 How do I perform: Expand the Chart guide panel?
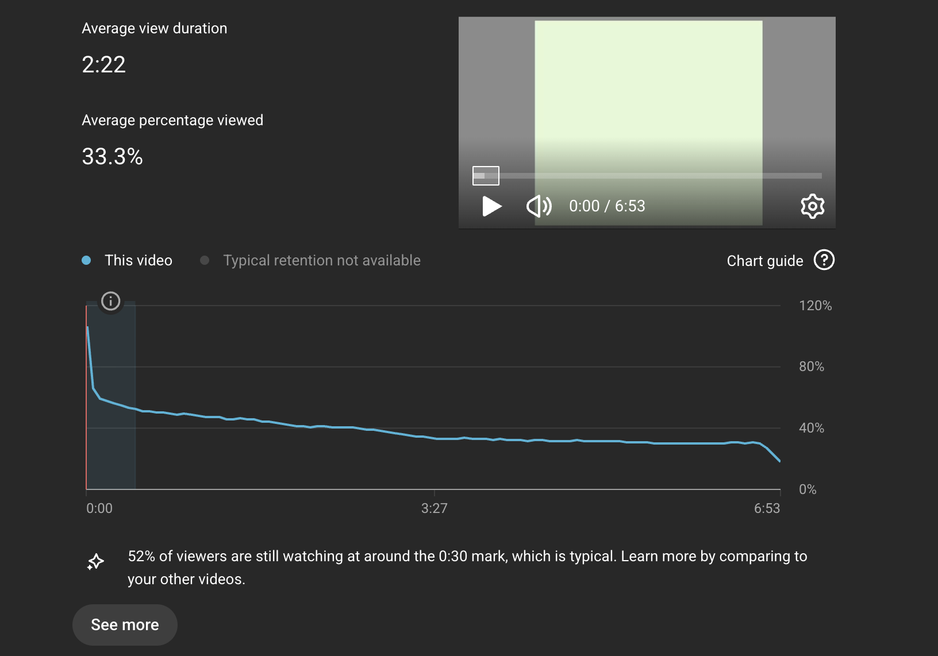coord(764,260)
